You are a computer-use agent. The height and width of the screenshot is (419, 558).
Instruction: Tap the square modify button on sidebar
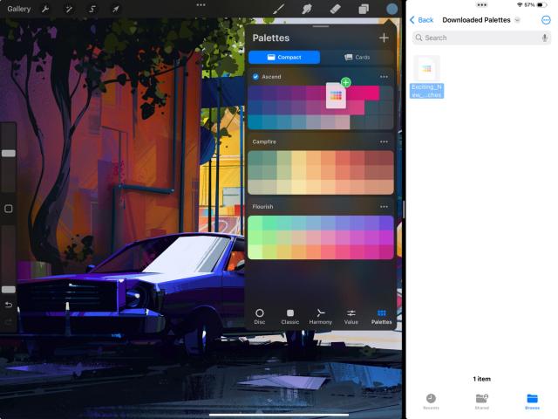coord(9,209)
